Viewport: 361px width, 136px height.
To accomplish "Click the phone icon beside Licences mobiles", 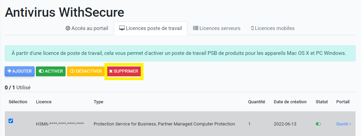I will 252,29.
